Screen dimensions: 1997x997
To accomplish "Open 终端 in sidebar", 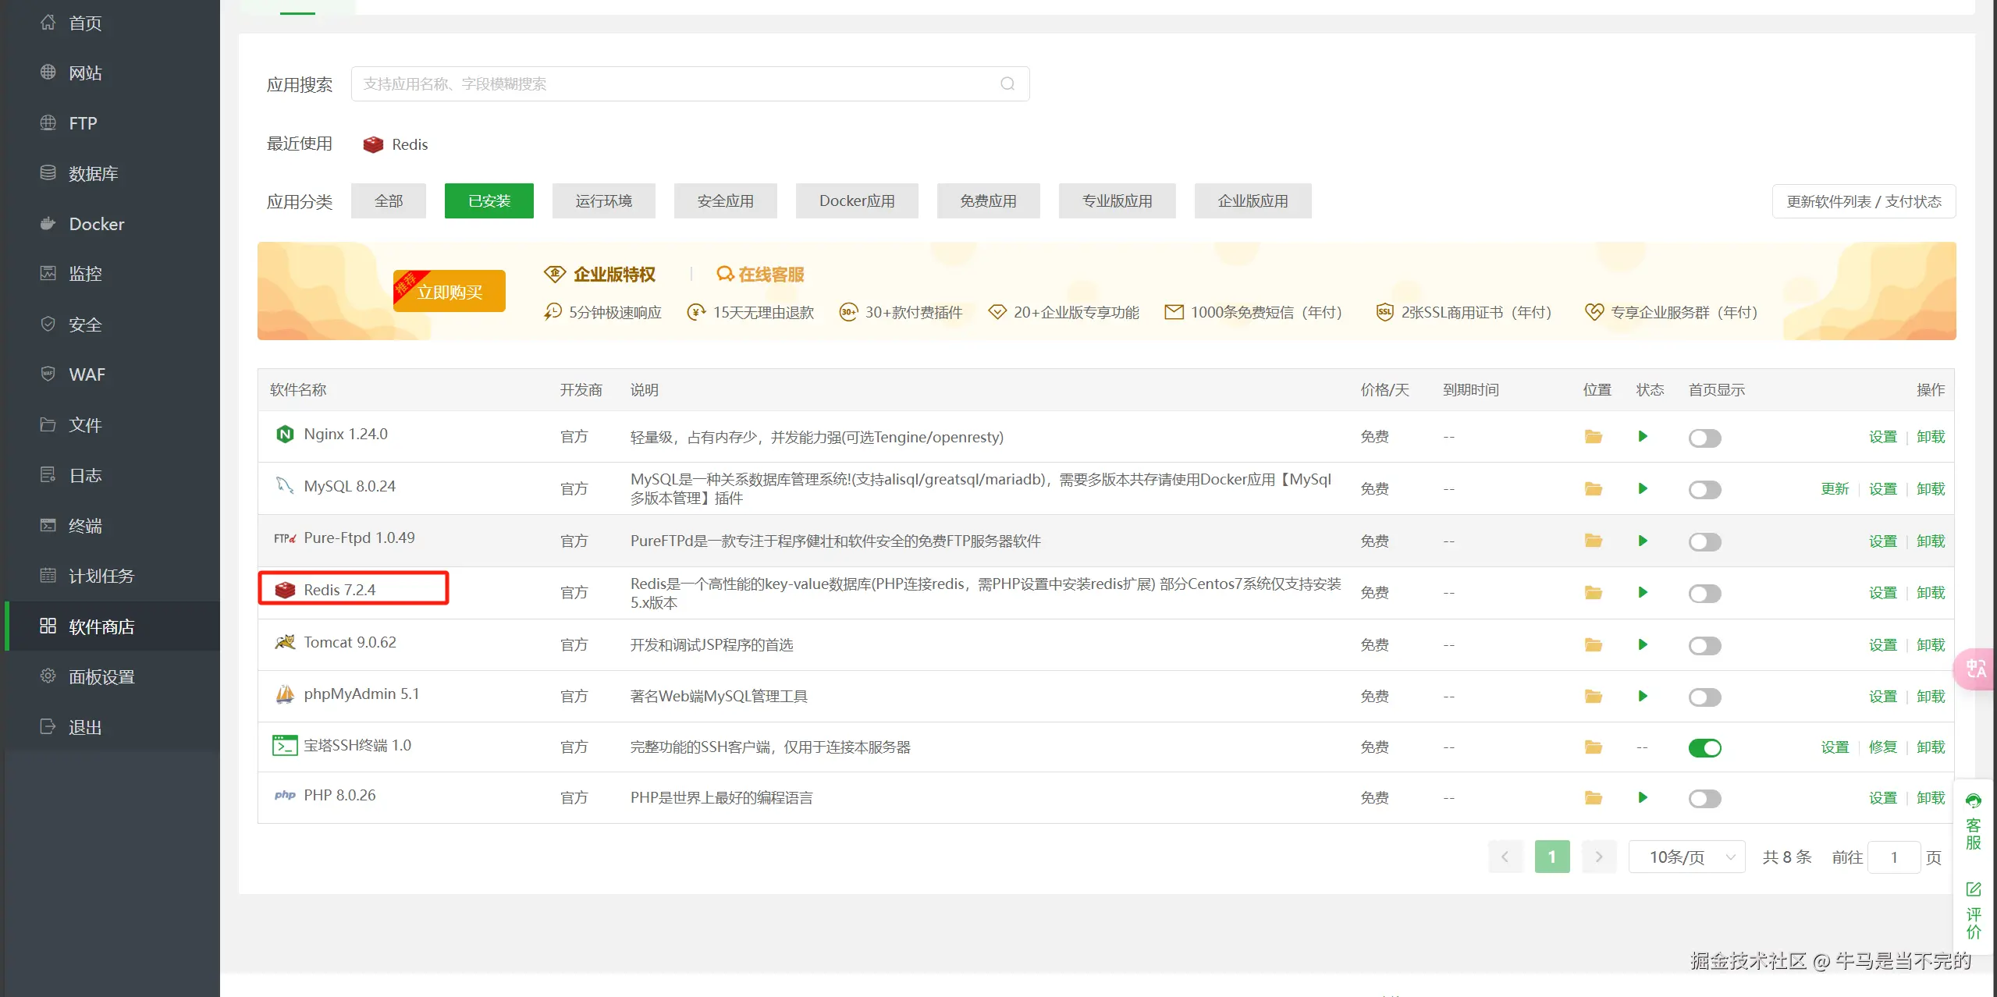I will click(112, 526).
